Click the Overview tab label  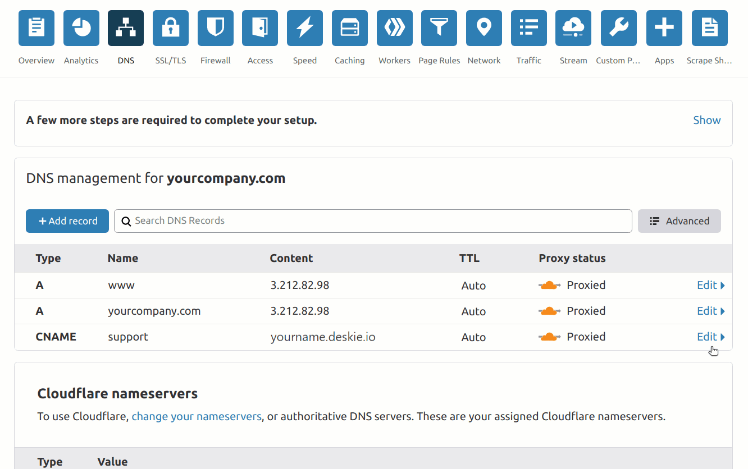point(37,61)
